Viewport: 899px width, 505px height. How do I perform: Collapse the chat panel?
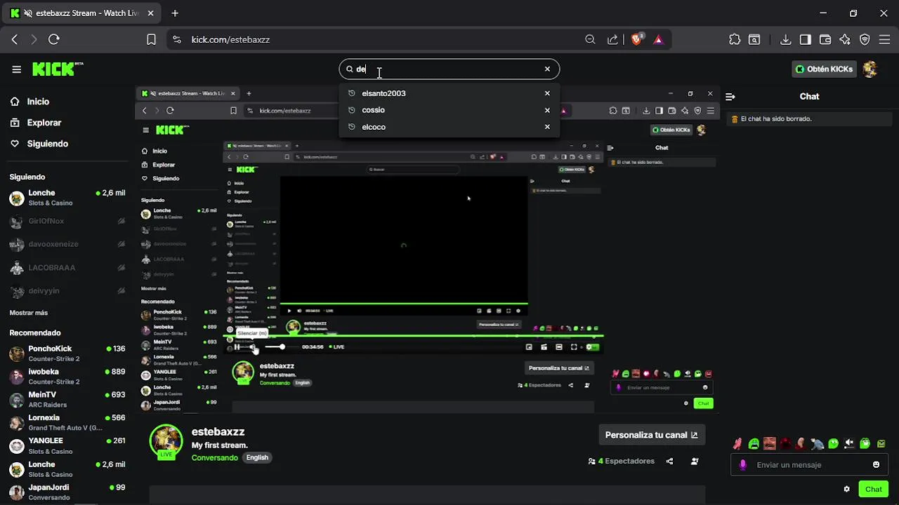tap(730, 97)
